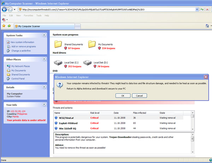This screenshot has width=212, height=163.
Task: Click the PDF converter toolbar icon
Action: (x=4, y=20)
